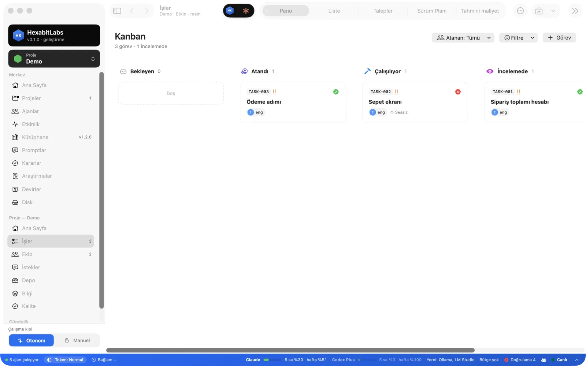Go back with the left arrow
Image resolution: width=586 pixels, height=366 pixels.
(x=132, y=11)
